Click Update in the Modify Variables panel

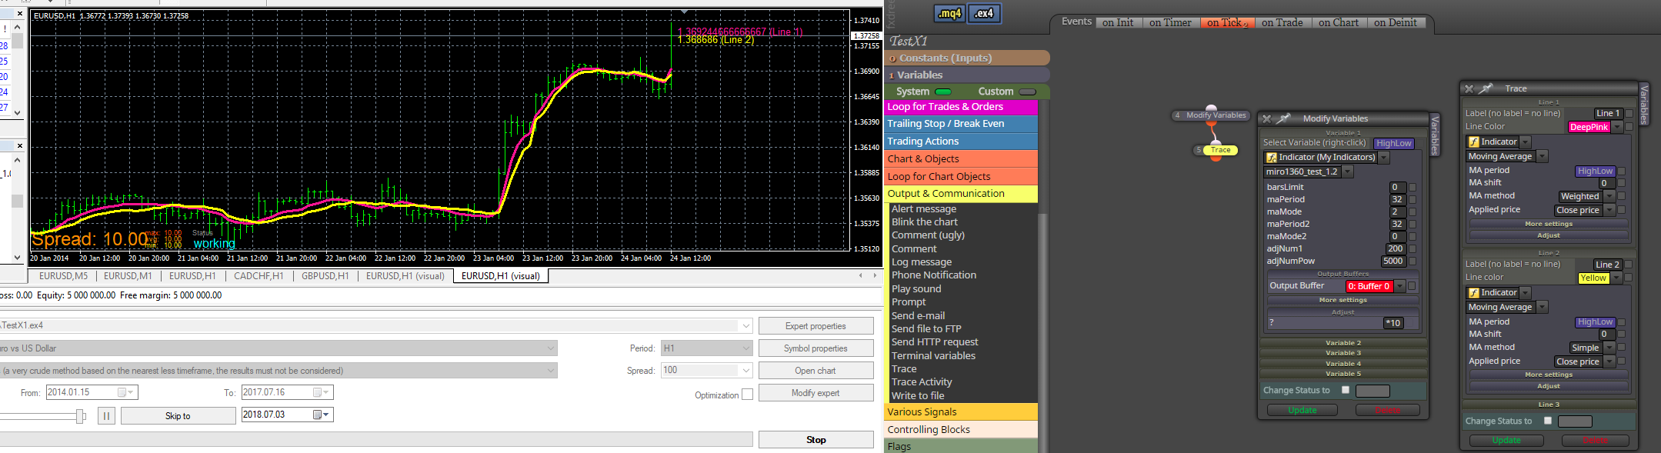(1302, 411)
